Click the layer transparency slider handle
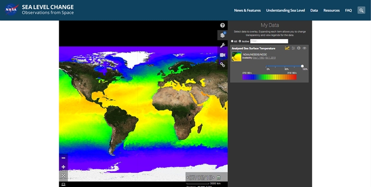Screen dimensions: 371x187 pyautogui.click(x=302, y=66)
